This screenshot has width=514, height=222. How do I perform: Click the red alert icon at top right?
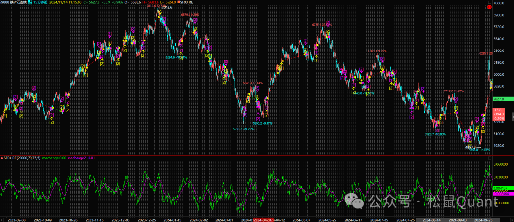(x=490, y=7)
